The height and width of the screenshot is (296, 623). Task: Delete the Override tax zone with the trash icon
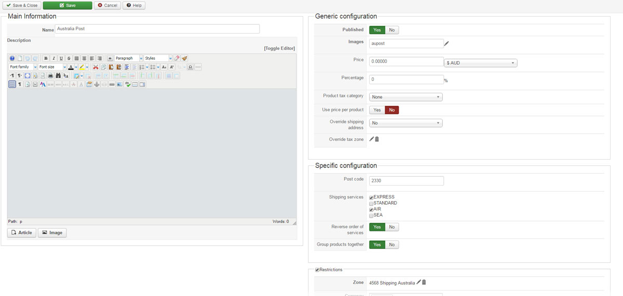[x=377, y=139]
